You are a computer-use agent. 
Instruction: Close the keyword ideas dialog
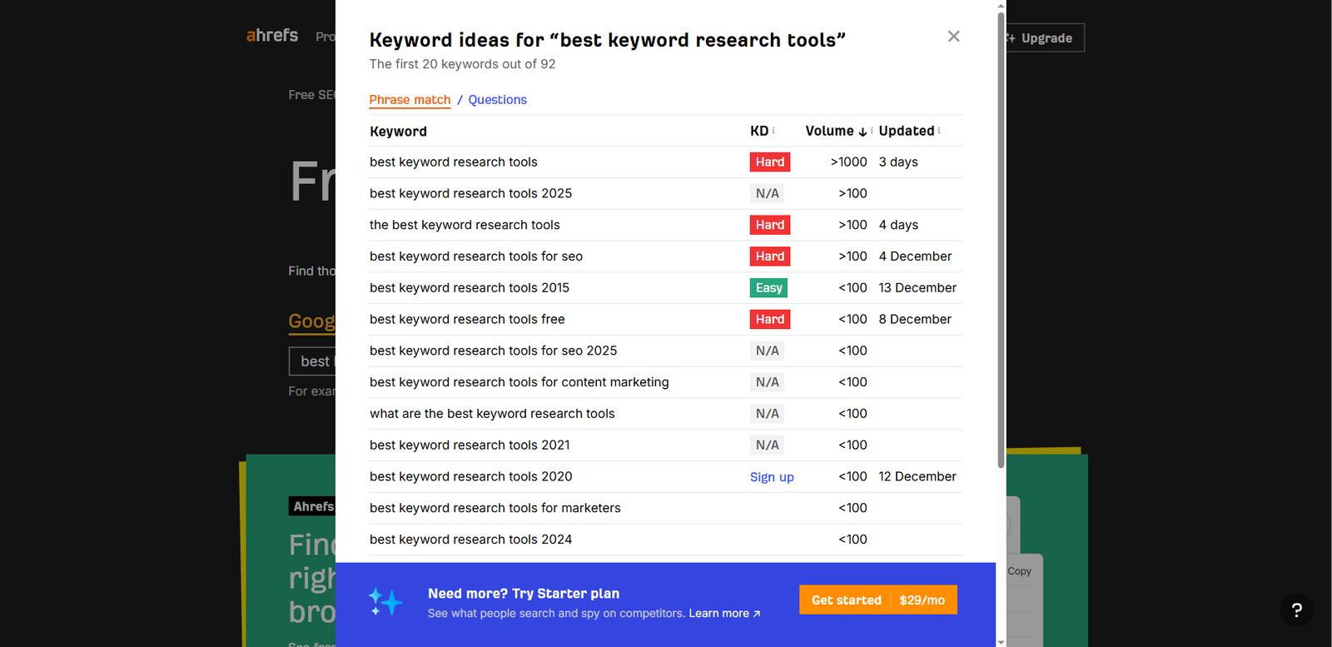[x=954, y=37]
